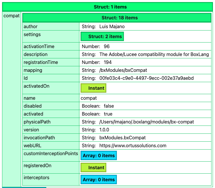Click the Id UUID string value
The width and height of the screenshot is (215, 188).
pyautogui.click(x=146, y=78)
